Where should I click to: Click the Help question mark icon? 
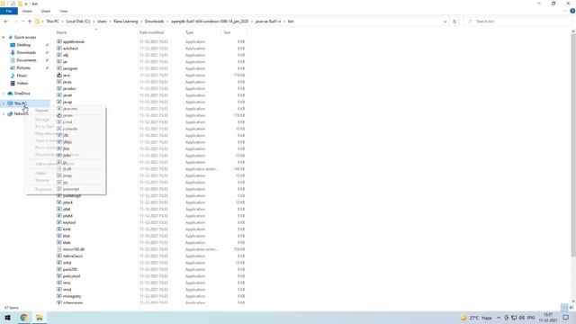[572, 11]
